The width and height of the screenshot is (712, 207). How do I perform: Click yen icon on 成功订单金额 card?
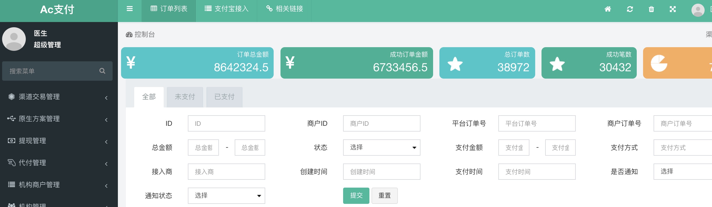tap(290, 62)
